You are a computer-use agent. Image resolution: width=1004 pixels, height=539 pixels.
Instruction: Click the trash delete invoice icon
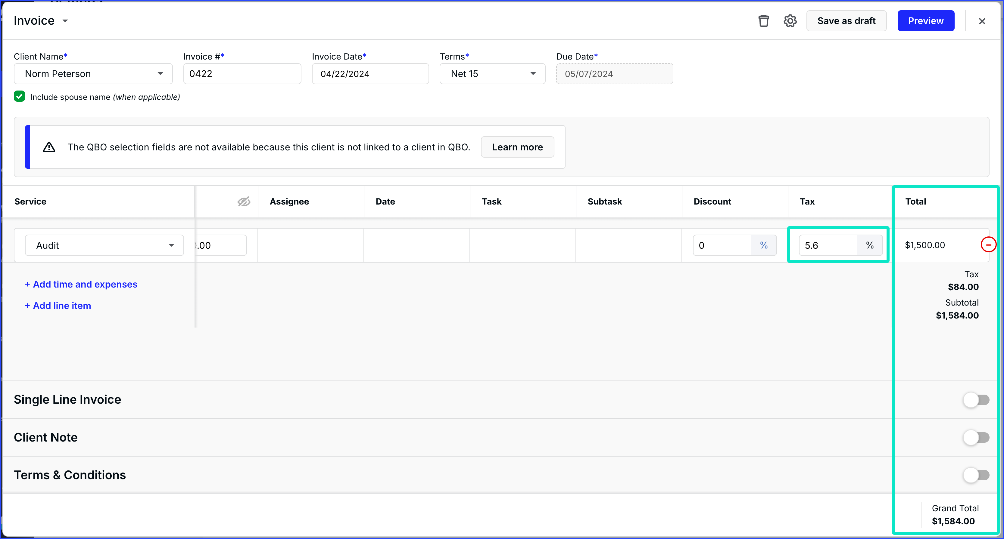(x=763, y=21)
